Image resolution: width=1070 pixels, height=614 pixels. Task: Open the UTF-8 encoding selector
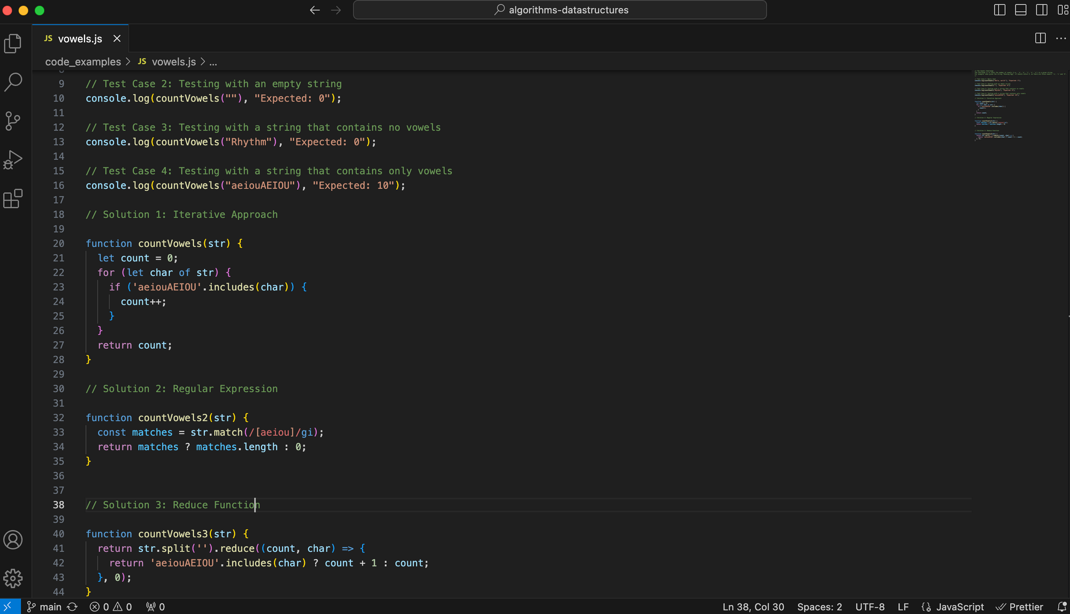pos(869,607)
